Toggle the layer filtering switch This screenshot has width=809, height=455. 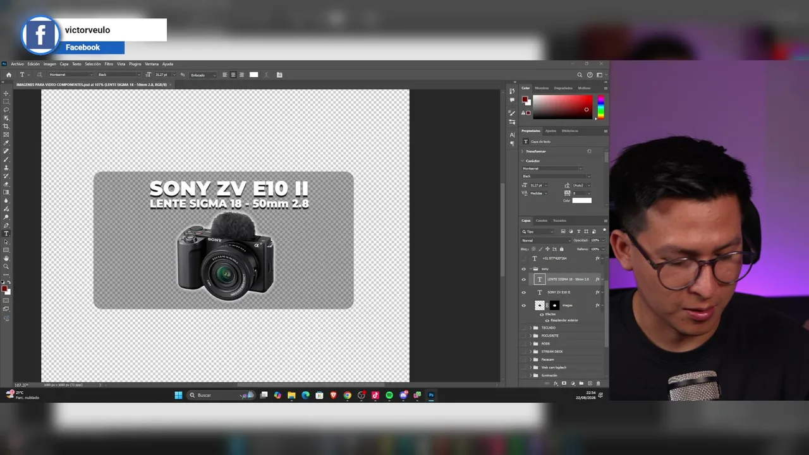point(604,231)
